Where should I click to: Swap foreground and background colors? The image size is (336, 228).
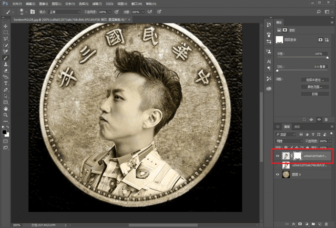[x=8, y=127]
